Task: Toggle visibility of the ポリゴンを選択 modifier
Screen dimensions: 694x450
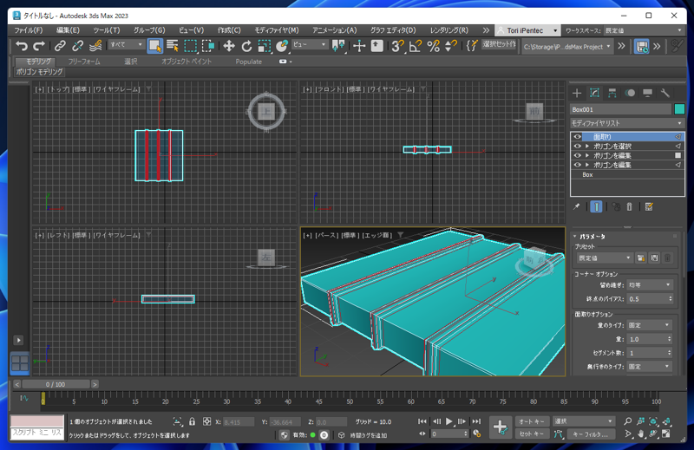Action: (x=577, y=146)
